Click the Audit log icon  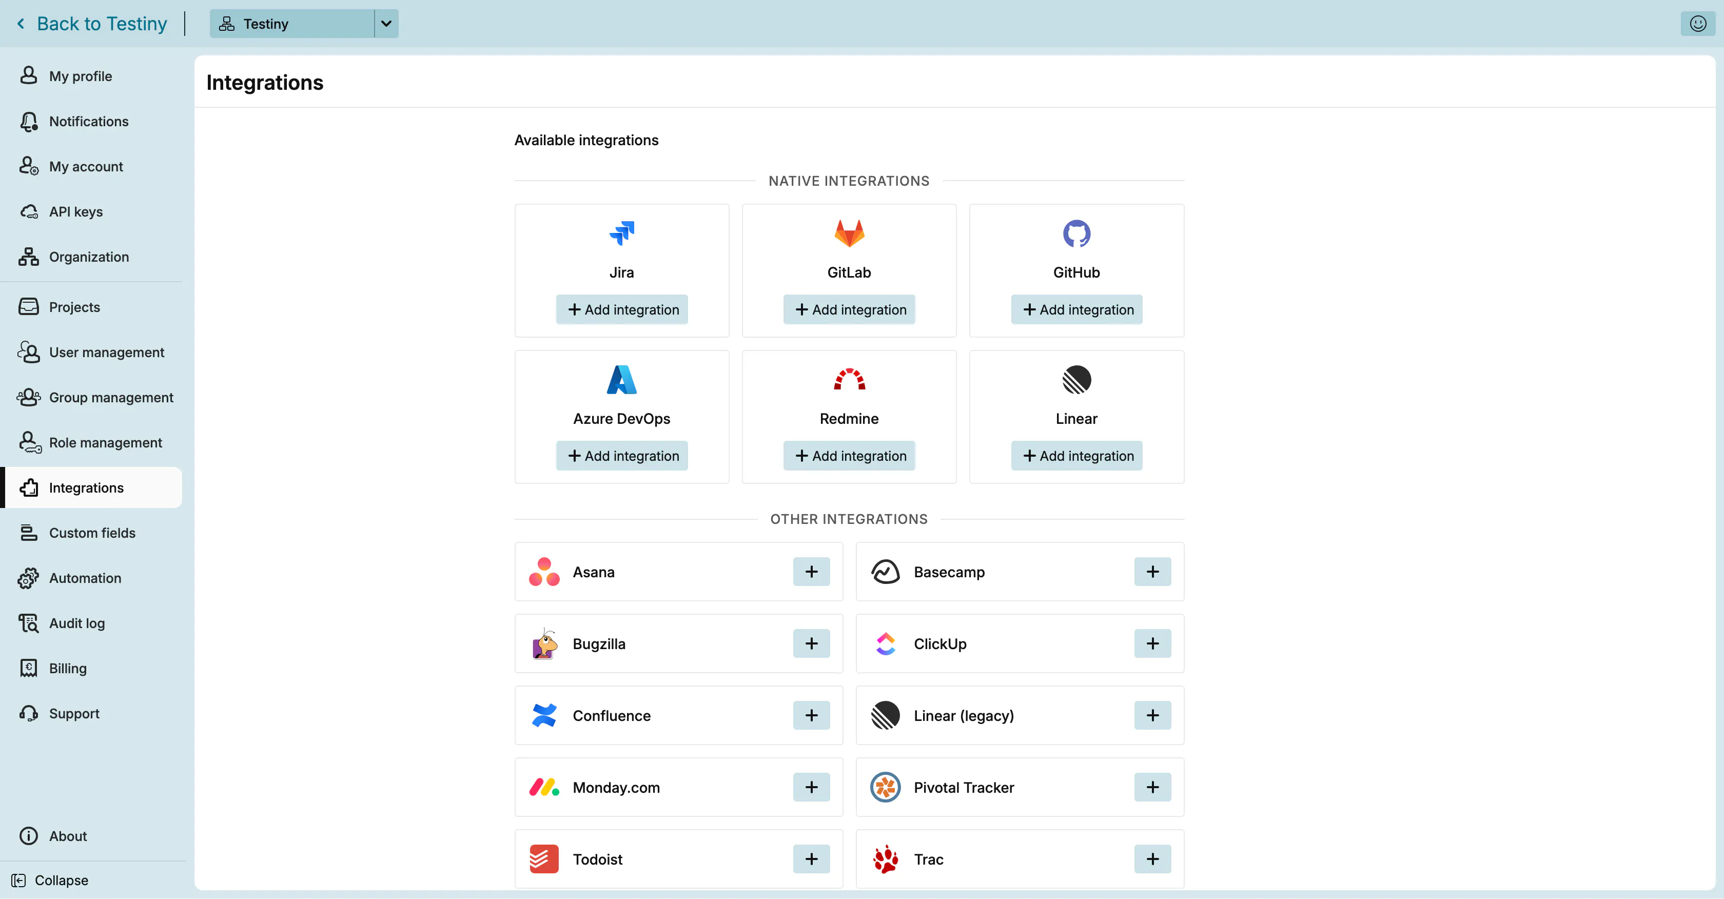click(x=29, y=623)
